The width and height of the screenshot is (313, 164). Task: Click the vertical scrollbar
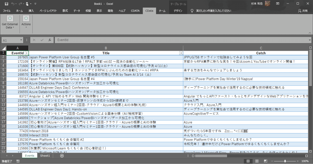(310, 100)
